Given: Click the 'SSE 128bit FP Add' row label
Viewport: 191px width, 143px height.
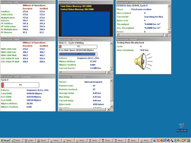Looking at the screenshot, I should pyautogui.click(x=10, y=59).
